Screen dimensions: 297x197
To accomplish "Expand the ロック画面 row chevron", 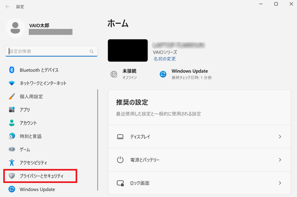I will [x=280, y=183].
